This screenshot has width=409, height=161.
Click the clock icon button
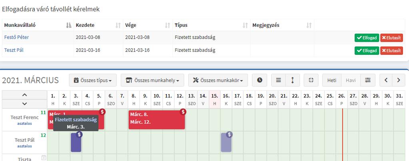tap(259, 80)
